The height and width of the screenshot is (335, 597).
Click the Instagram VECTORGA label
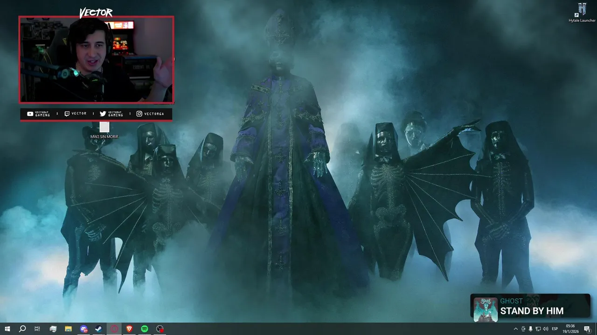coord(150,114)
